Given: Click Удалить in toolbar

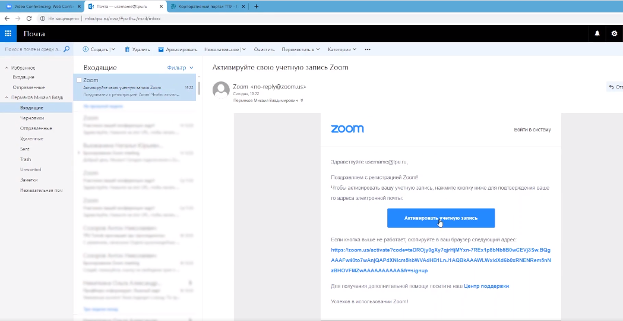Looking at the screenshot, I should (137, 49).
